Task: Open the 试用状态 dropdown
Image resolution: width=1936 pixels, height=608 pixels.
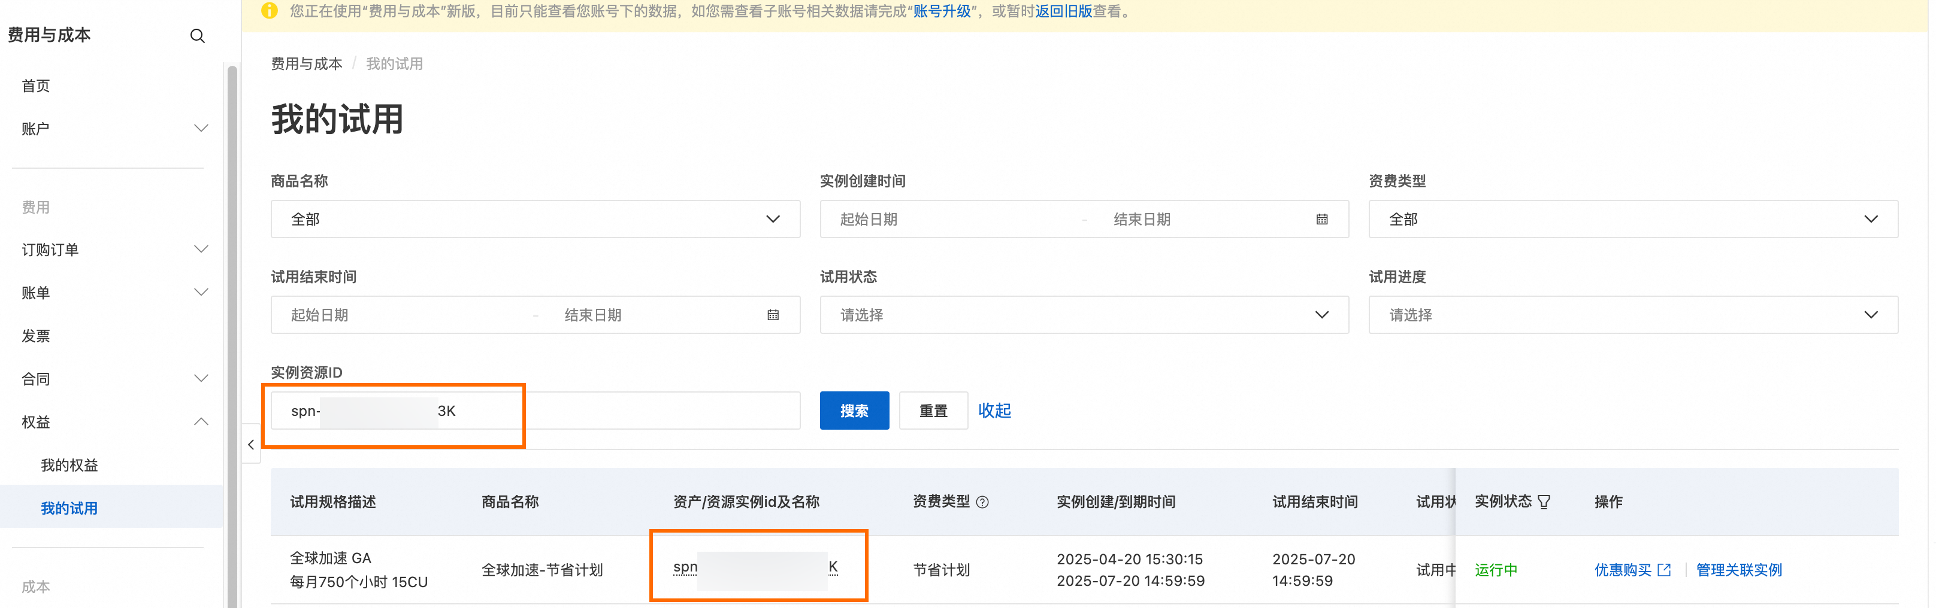Action: tap(1084, 315)
